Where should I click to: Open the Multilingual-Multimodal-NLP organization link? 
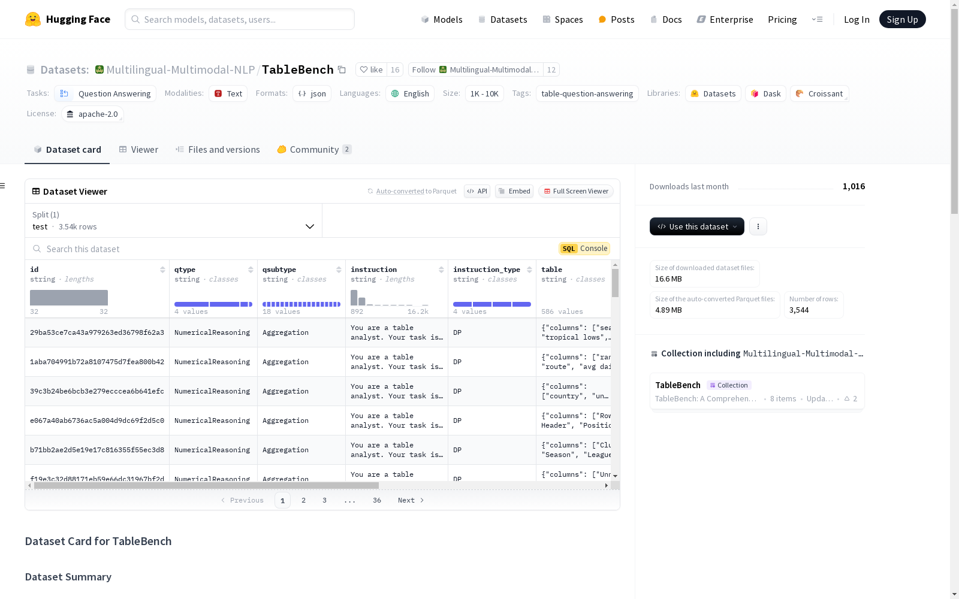(180, 69)
